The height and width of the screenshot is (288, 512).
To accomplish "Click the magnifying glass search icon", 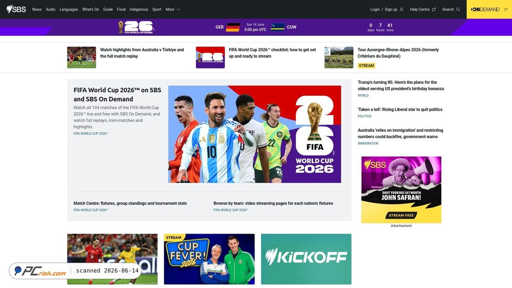I will [x=458, y=9].
